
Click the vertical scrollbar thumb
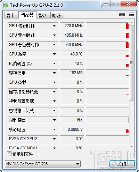(132, 63)
